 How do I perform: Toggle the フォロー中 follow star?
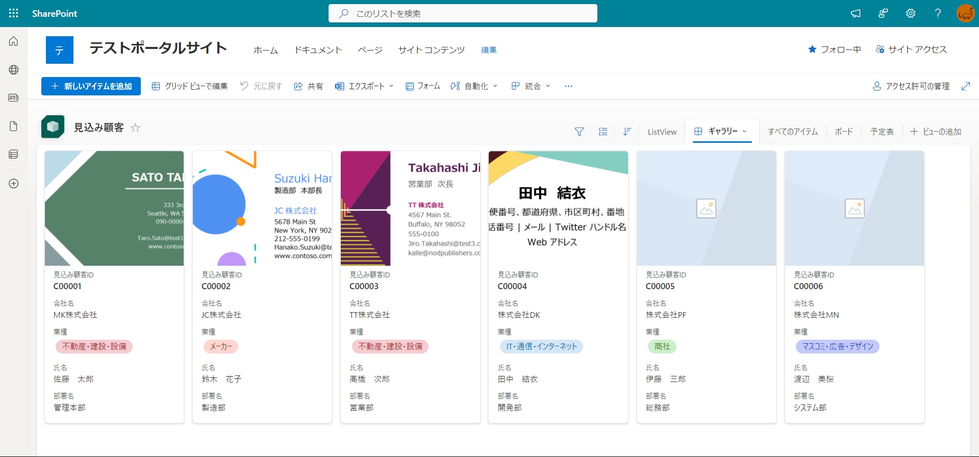812,49
